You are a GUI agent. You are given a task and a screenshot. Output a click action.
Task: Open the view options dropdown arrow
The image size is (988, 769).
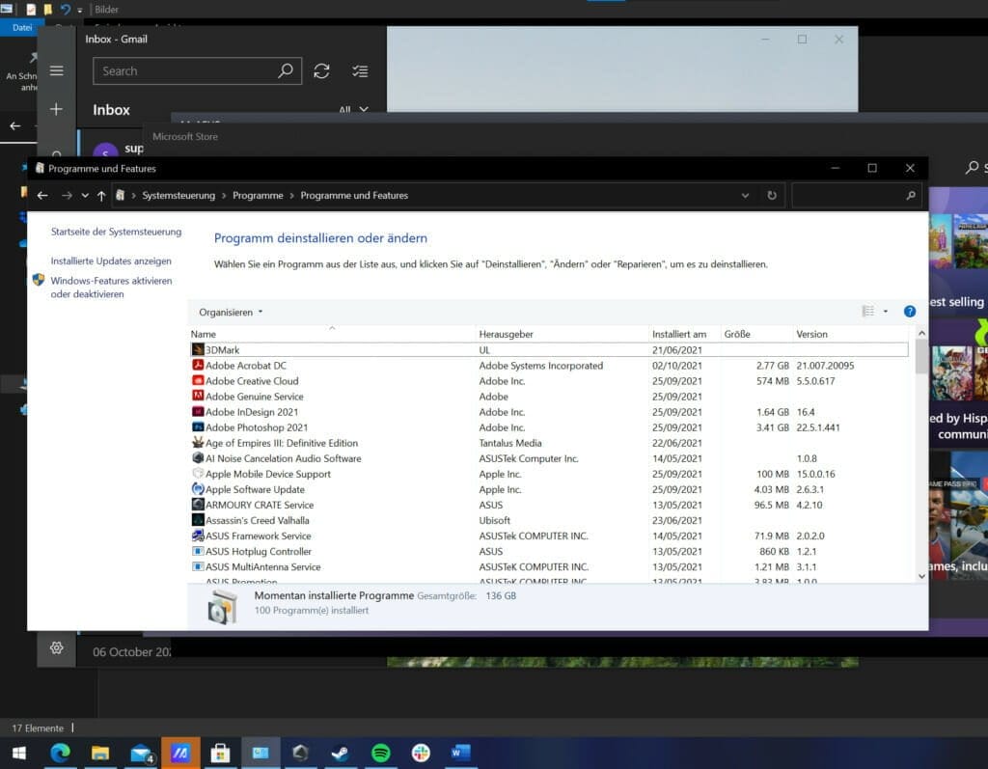point(886,312)
